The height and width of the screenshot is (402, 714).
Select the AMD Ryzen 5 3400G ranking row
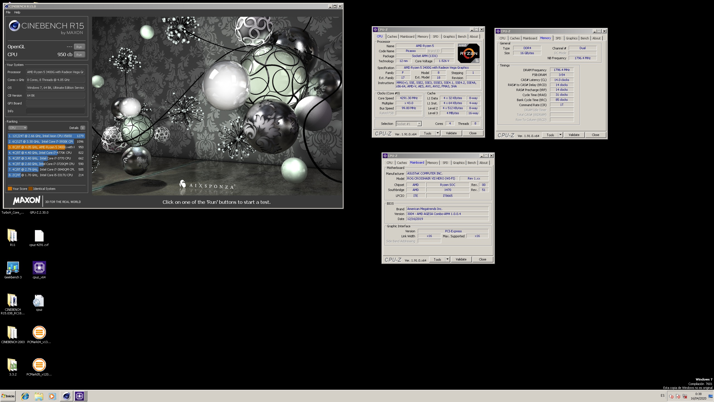(x=46, y=147)
